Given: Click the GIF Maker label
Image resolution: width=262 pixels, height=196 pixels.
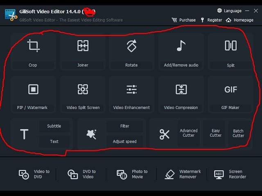Looking at the screenshot, I should coord(230,108).
